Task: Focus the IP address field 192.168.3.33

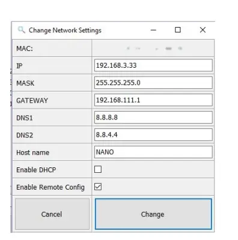Action: point(153,65)
